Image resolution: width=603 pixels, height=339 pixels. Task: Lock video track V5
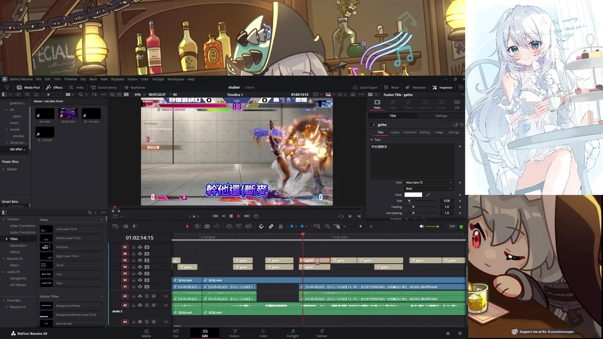click(x=133, y=260)
